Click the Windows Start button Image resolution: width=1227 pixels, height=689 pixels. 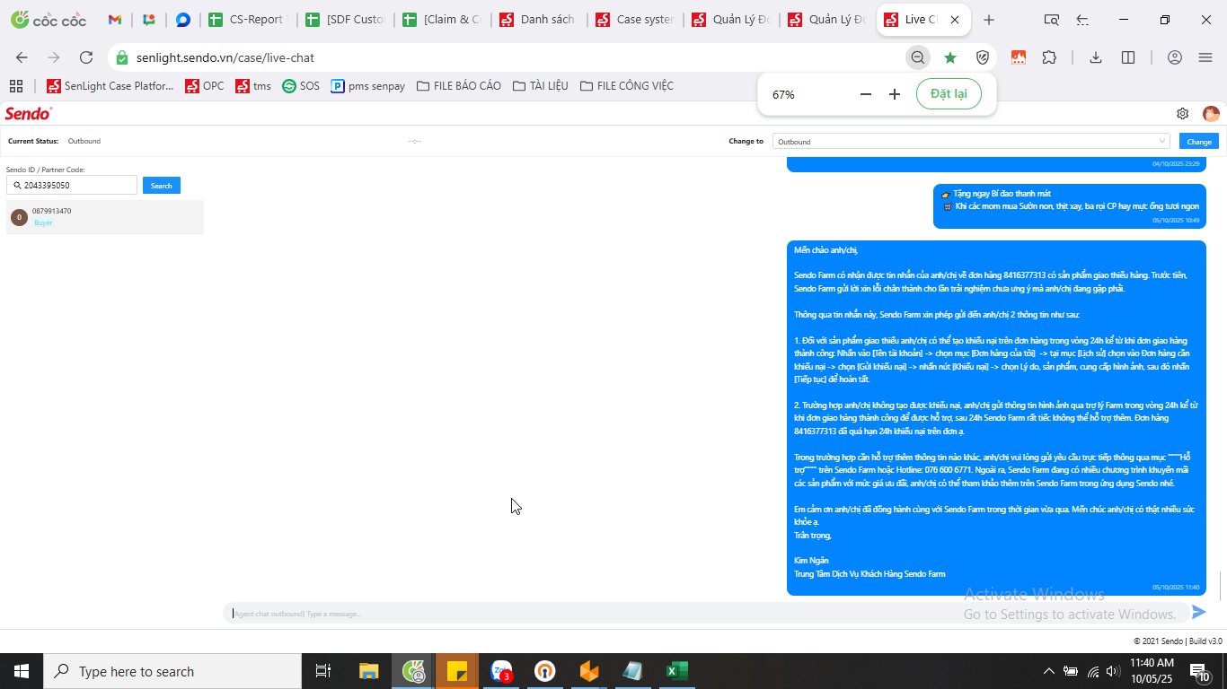[x=22, y=671]
